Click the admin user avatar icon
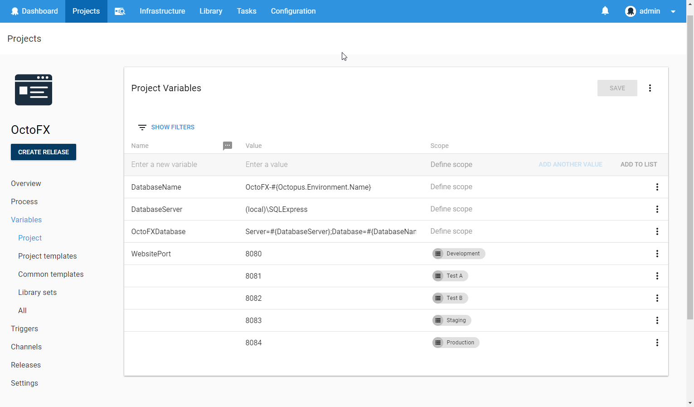Viewport: 694px width, 407px height. pyautogui.click(x=631, y=11)
